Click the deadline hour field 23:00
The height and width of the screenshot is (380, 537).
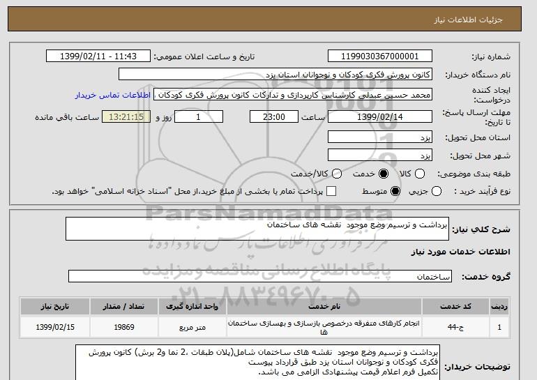(x=274, y=116)
